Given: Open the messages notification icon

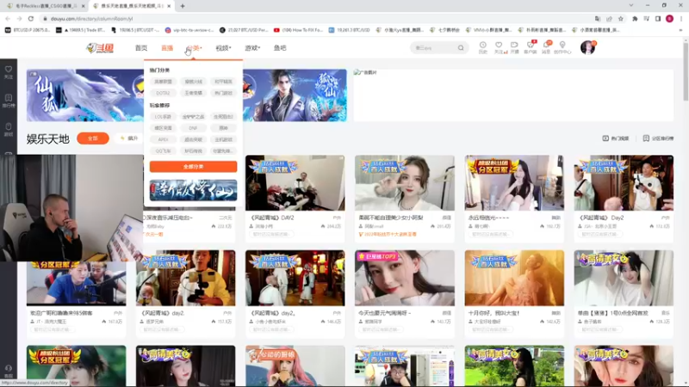Looking at the screenshot, I should pos(547,47).
